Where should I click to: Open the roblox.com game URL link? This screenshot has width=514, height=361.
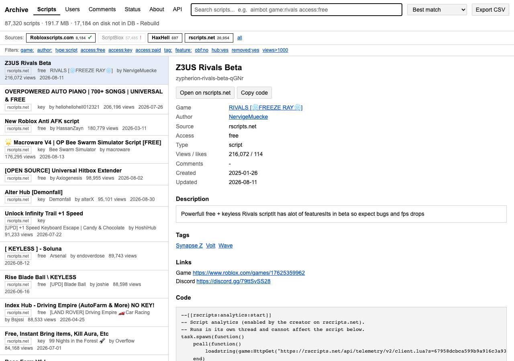[x=249, y=273]
